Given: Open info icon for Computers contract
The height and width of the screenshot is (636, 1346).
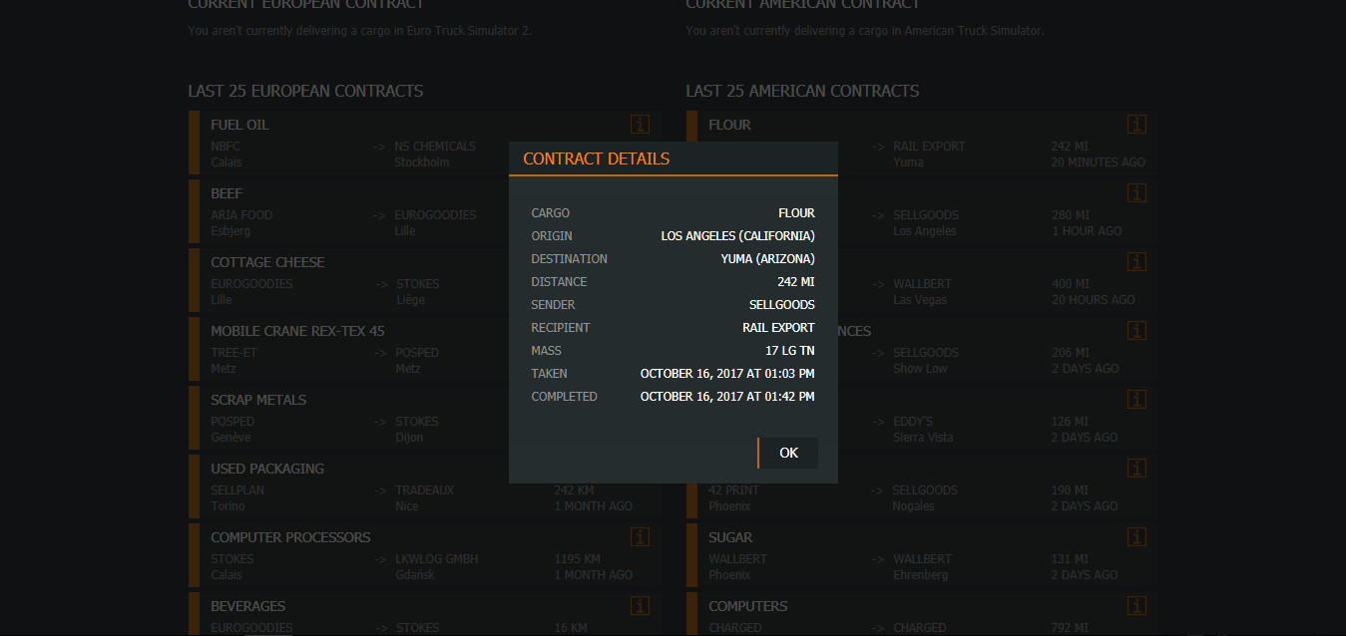Looking at the screenshot, I should pos(1136,606).
